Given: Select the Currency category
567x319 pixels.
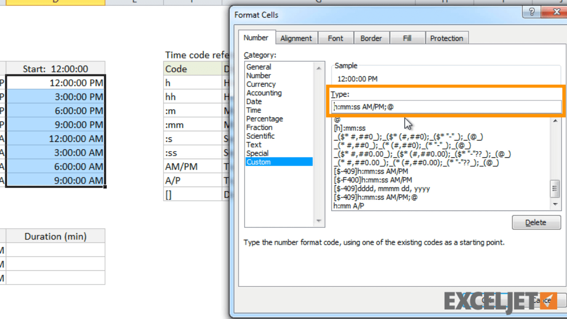Looking at the screenshot, I should (x=261, y=84).
